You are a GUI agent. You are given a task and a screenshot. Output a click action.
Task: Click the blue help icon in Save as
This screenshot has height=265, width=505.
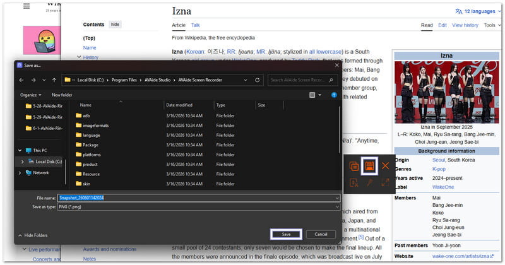(x=334, y=95)
